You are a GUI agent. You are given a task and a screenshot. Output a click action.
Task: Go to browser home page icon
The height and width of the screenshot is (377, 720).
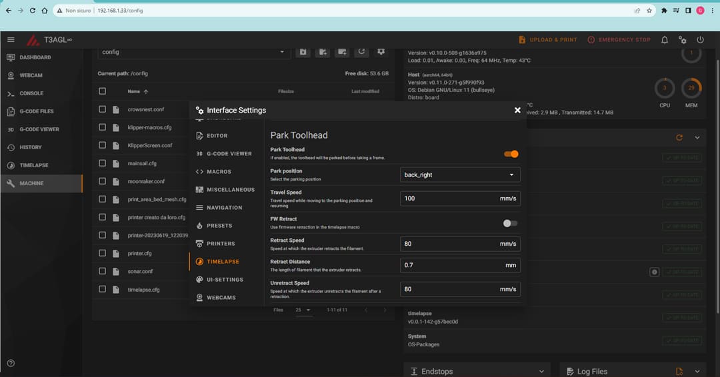click(x=45, y=10)
